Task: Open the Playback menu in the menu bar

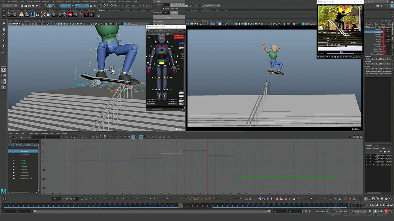Action: [60, 2]
